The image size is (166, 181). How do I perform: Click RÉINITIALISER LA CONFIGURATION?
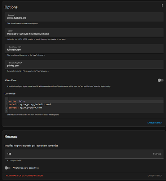pos(24,176)
